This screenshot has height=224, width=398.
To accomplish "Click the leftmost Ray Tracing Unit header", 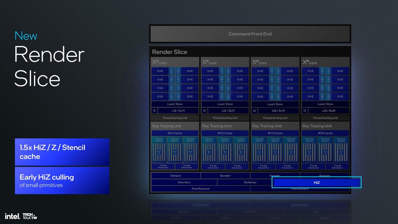I will click(175, 126).
